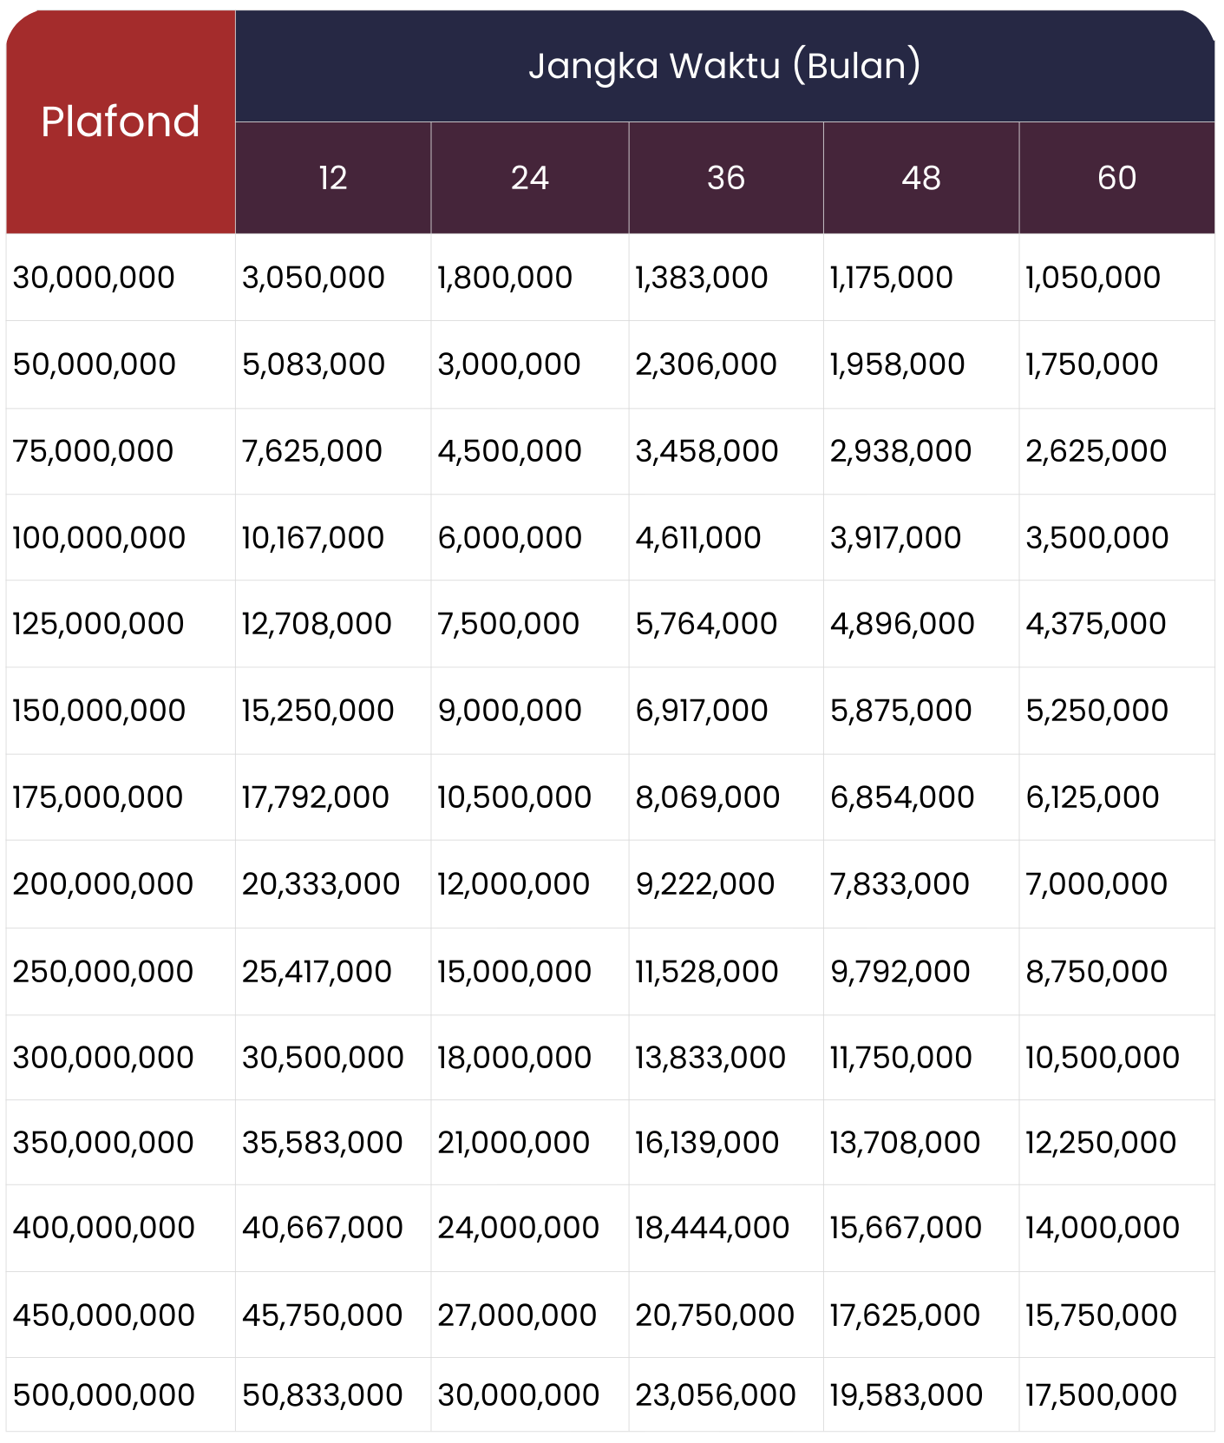This screenshot has height=1443, width=1224.
Task: Click the 15,667,000 installment cell
Action: pyautogui.click(x=905, y=1228)
